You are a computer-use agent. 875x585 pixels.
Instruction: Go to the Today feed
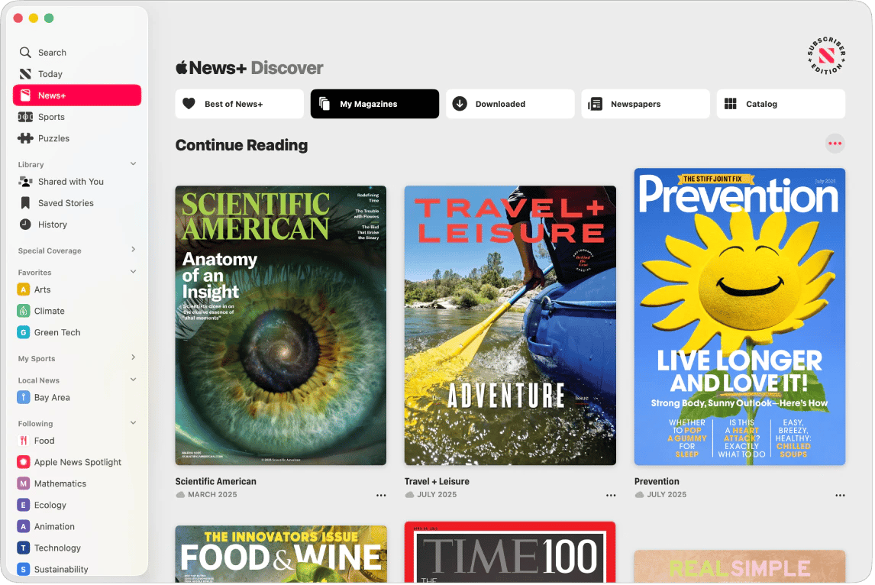point(50,74)
